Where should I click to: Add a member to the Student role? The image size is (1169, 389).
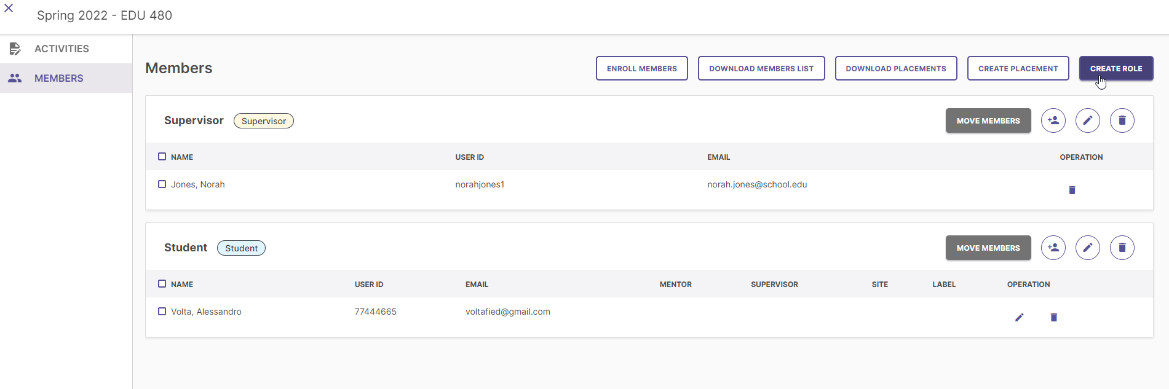click(1053, 248)
